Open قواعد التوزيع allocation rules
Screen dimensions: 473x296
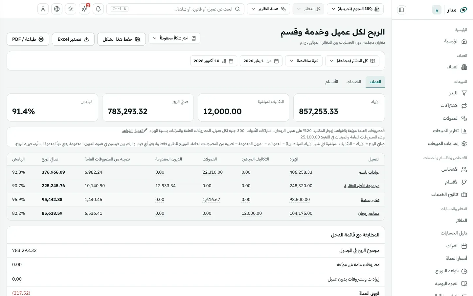451,271
